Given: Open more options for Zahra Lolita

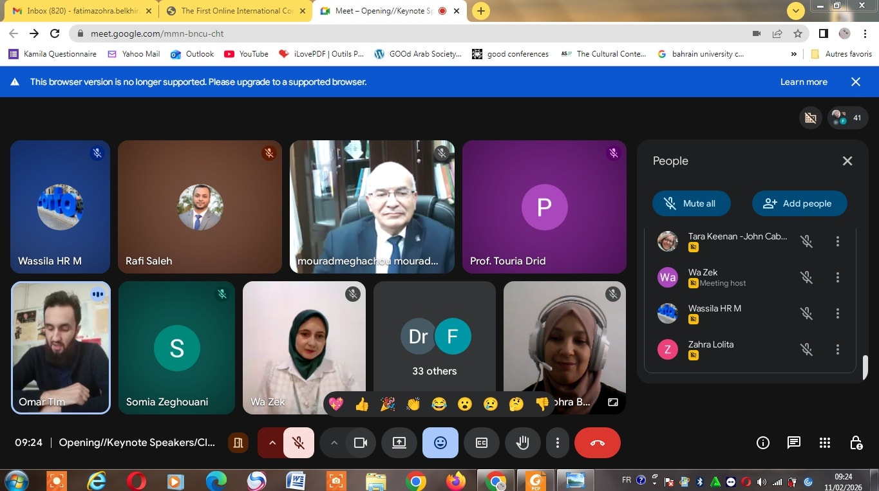Looking at the screenshot, I should coord(837,349).
